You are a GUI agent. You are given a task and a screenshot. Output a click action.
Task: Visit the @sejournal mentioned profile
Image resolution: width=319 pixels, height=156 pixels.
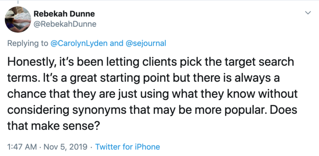click(x=146, y=43)
